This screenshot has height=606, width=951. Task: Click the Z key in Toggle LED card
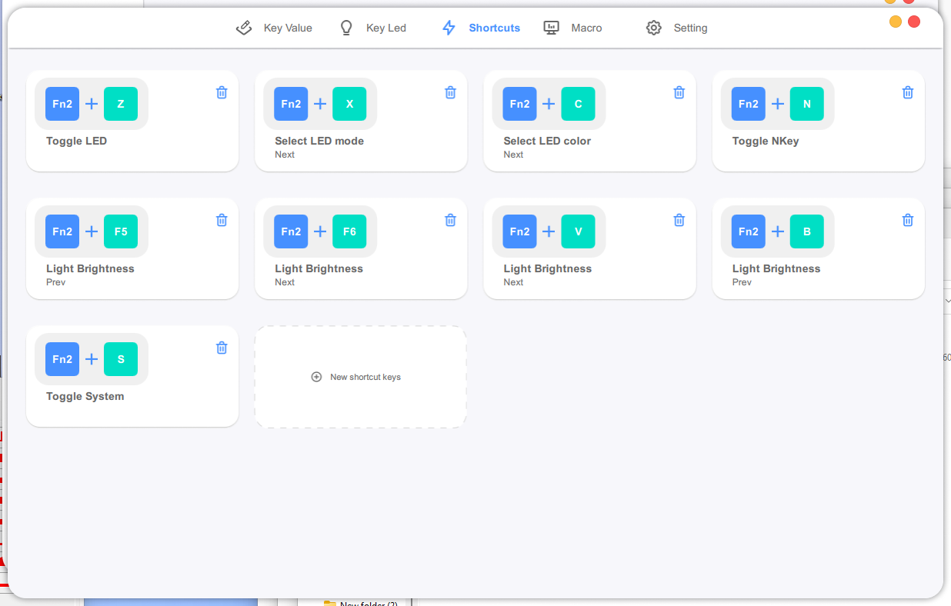tap(121, 104)
